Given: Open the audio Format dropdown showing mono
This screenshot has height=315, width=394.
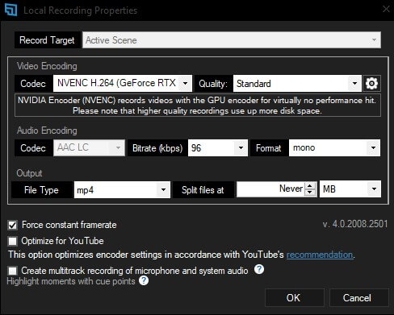Looking at the screenshot, I should click(x=334, y=147).
